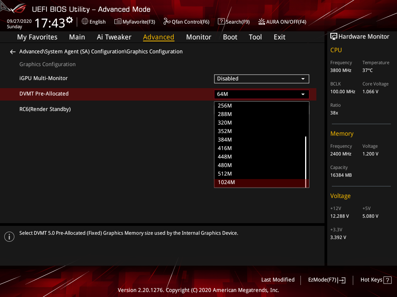397x297 pixels.
Task: Switch to EzMode(F7) text button
Action: coord(322,280)
